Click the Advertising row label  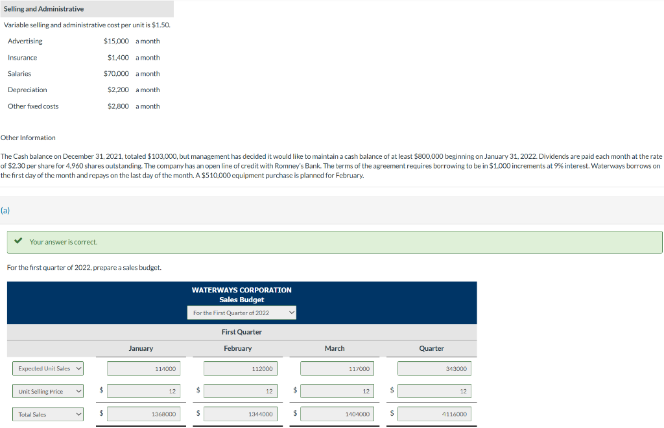25,41
